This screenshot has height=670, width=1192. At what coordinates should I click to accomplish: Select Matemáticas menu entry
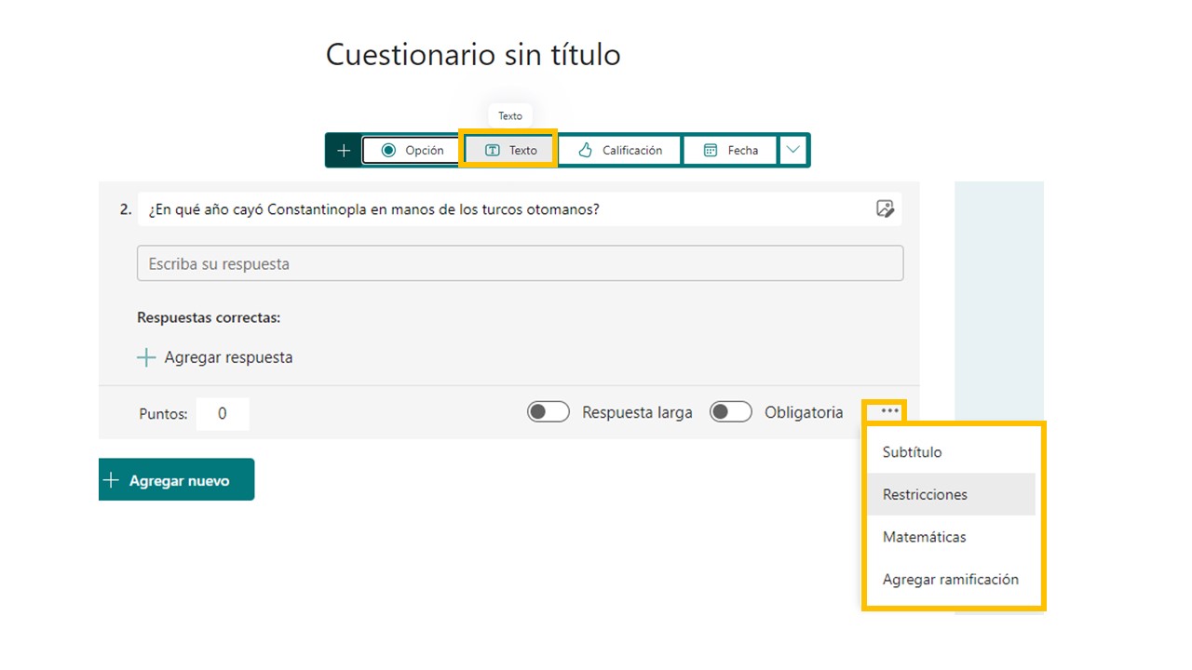coord(951,537)
